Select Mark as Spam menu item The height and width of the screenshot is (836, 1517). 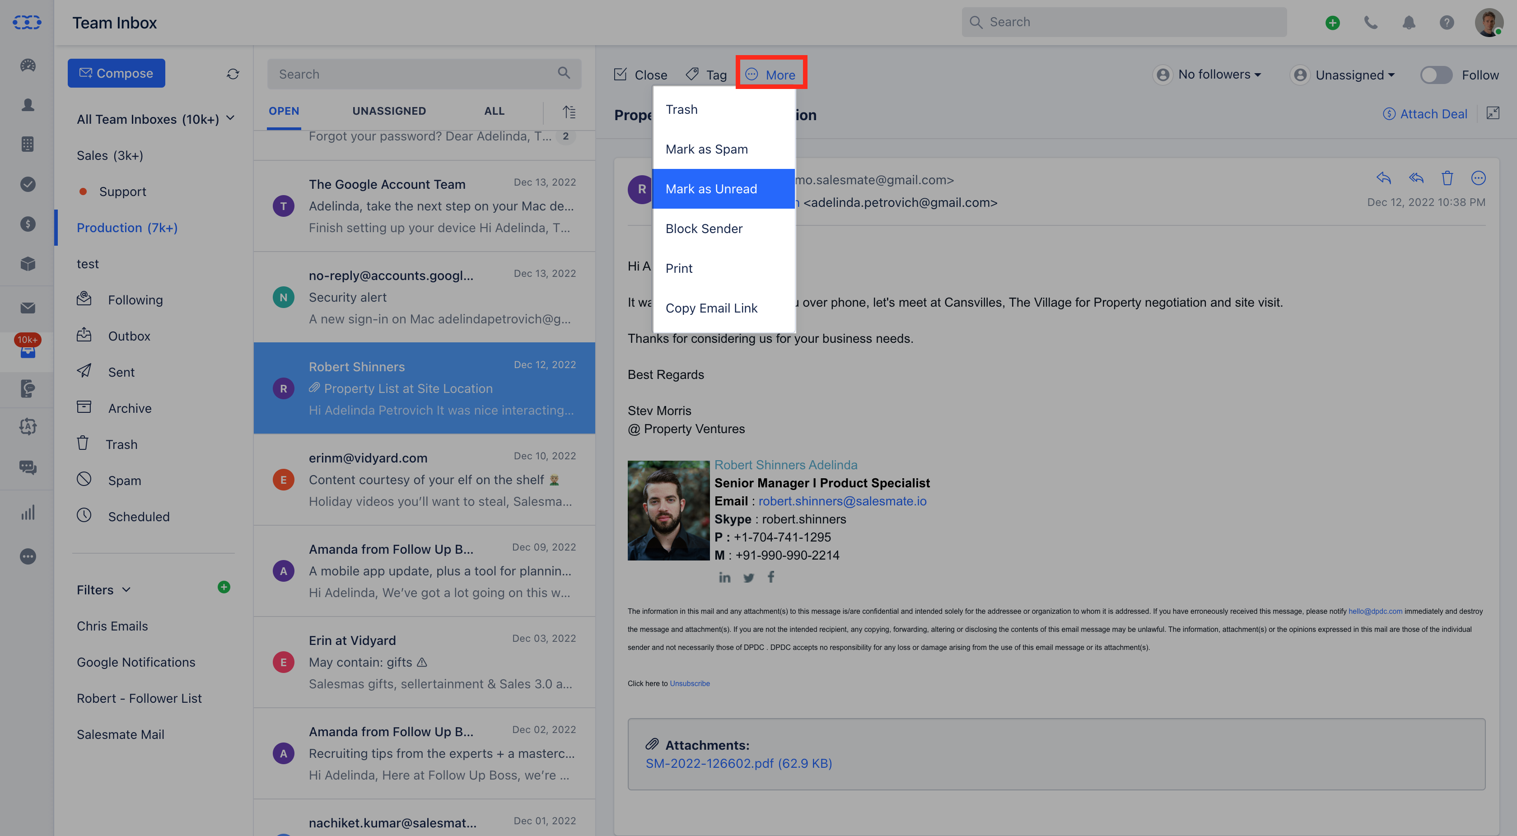point(724,149)
